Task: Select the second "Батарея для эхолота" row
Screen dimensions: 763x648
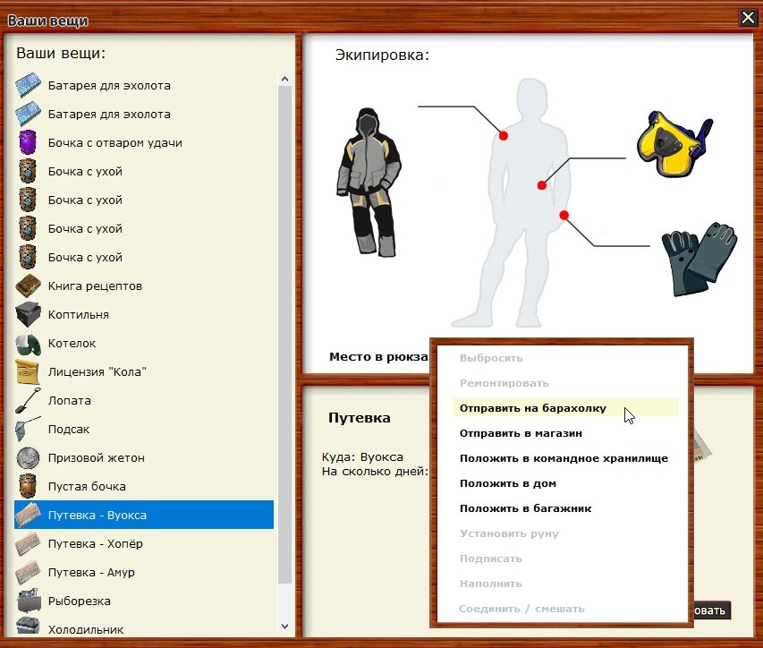Action: coord(144,115)
